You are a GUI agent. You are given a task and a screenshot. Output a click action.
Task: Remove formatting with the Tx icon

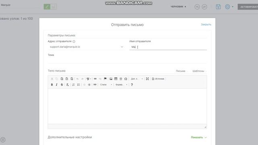pos(67,85)
